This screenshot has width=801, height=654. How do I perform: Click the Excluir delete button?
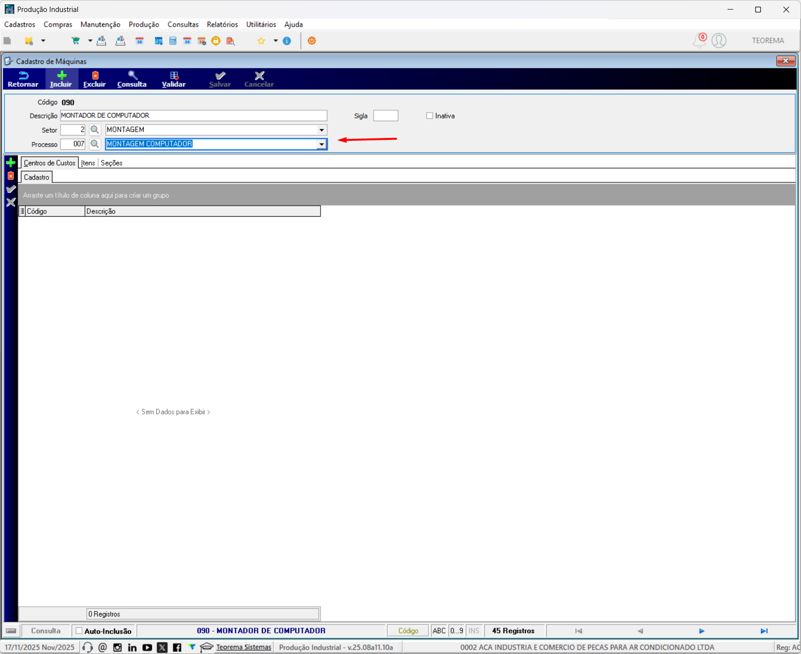pos(94,79)
